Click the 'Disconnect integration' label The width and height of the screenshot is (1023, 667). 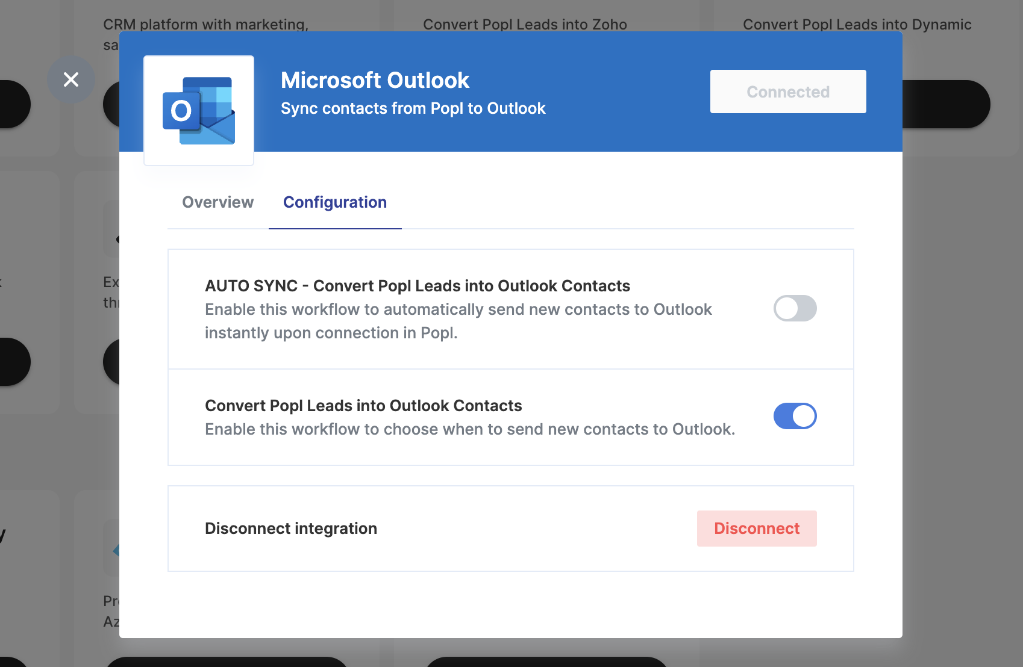(291, 529)
